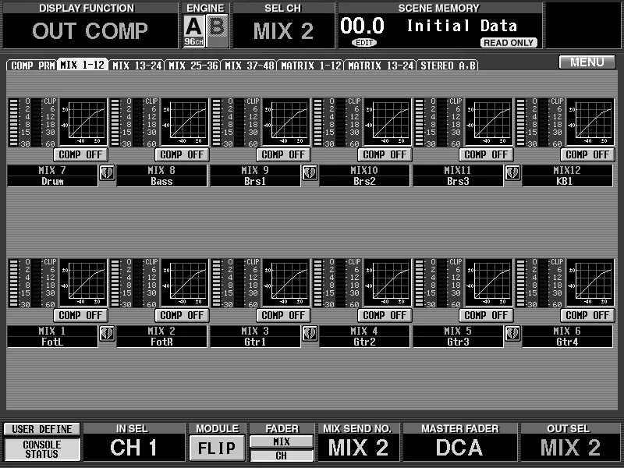Turn on the compressor for MIX 7 Drum
This screenshot has width=624, height=468.
pos(81,154)
